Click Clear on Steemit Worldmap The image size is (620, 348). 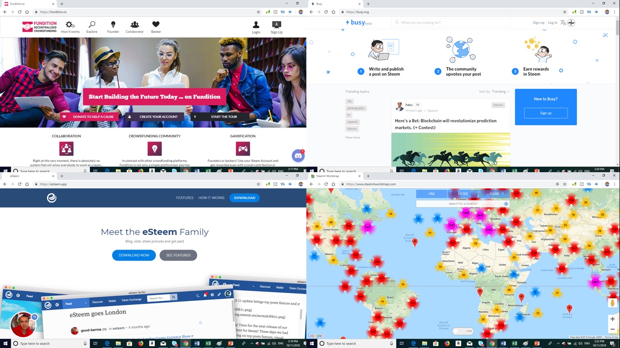point(494,194)
